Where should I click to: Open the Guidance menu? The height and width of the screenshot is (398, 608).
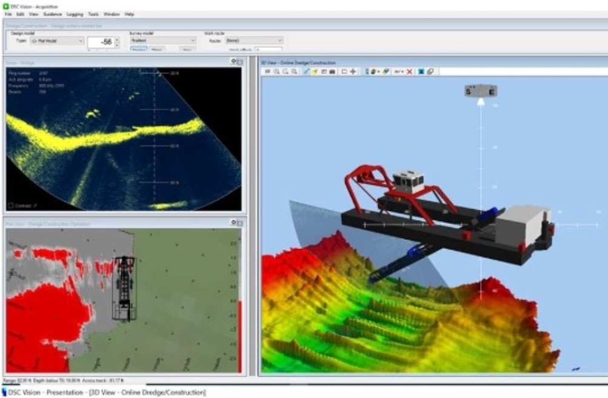point(52,13)
